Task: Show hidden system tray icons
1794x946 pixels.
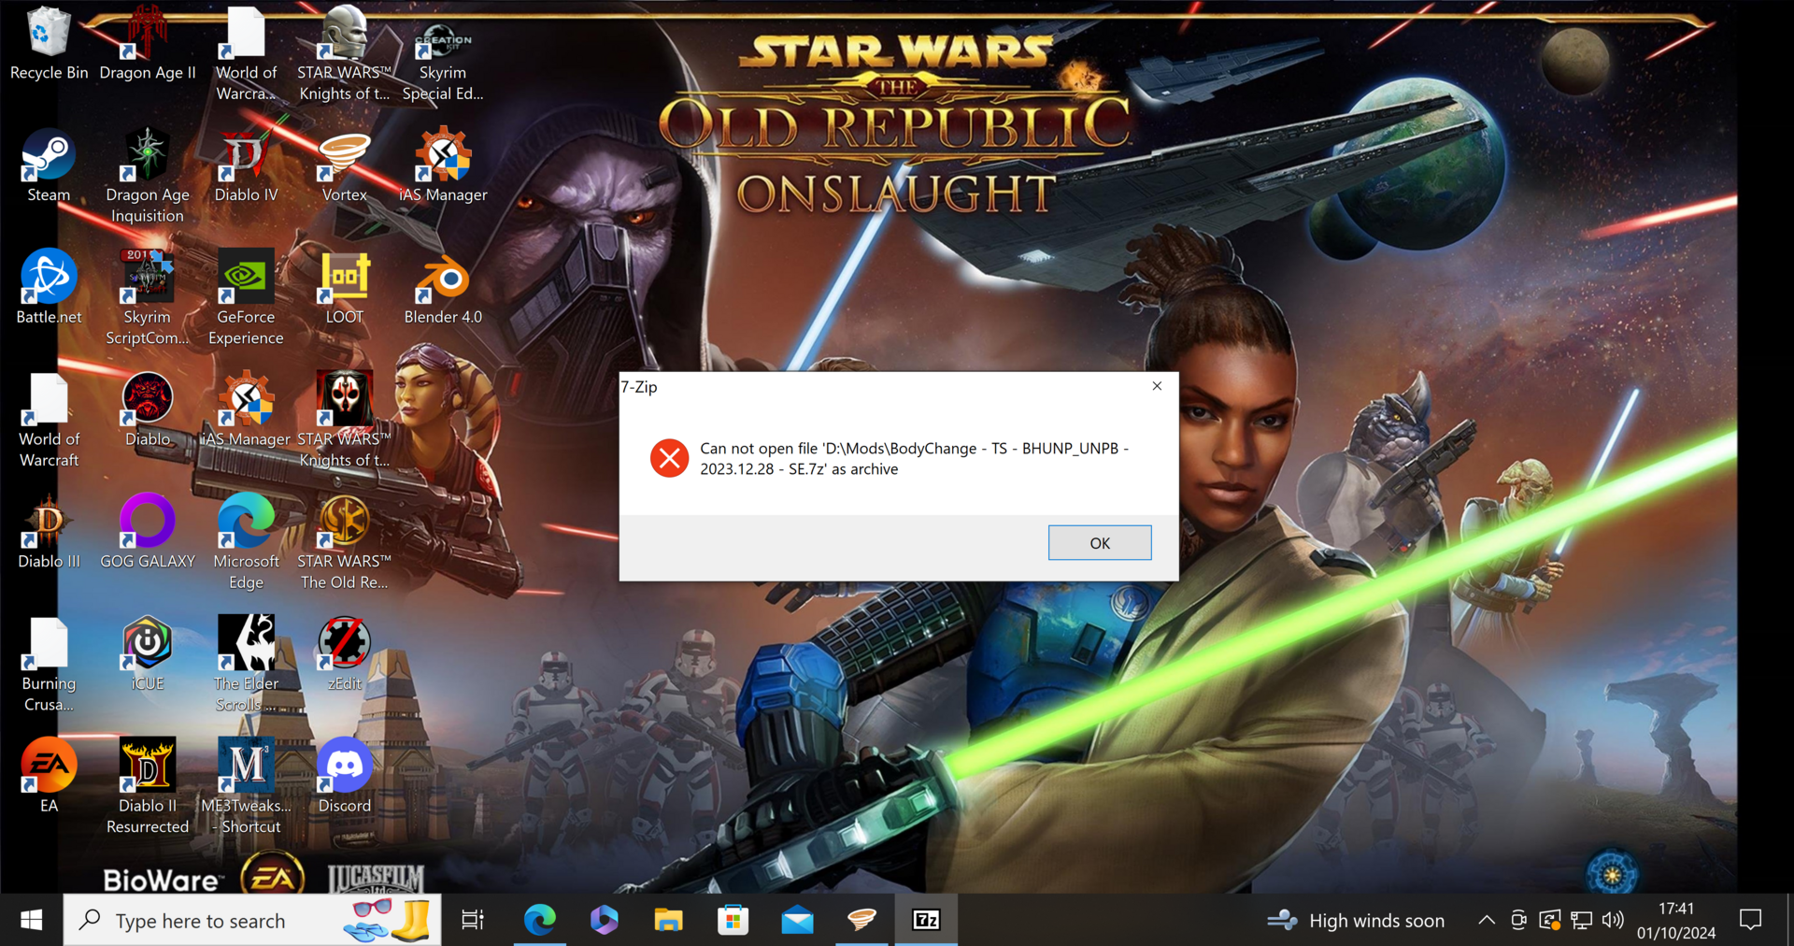Action: pyautogui.click(x=1486, y=921)
